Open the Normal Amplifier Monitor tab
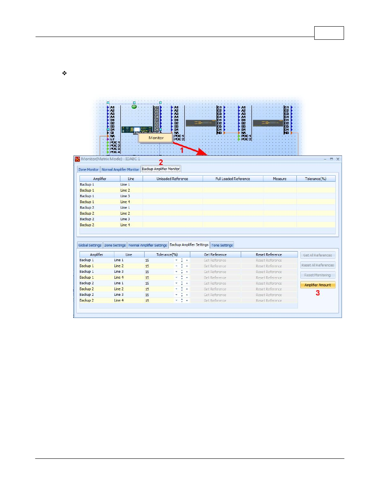This screenshot has width=379, height=491. tap(120, 169)
